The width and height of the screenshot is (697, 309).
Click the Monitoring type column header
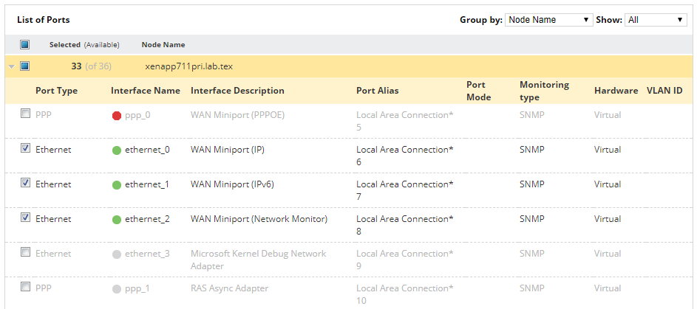[544, 91]
